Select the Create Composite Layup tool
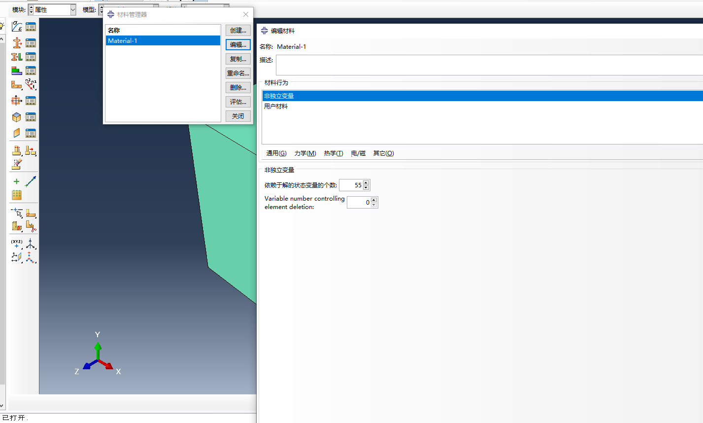Image resolution: width=703 pixels, height=423 pixels. [16, 70]
